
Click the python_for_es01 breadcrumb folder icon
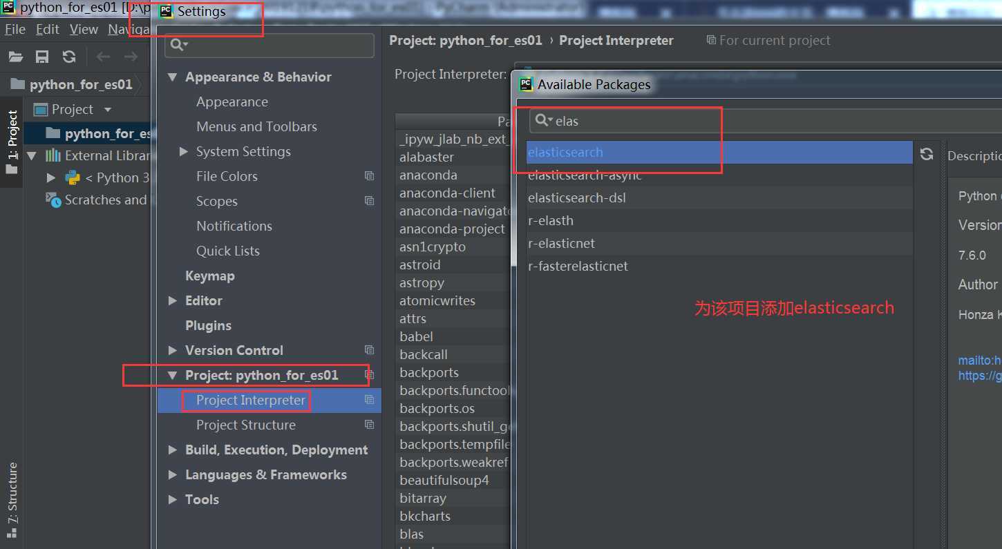click(18, 84)
